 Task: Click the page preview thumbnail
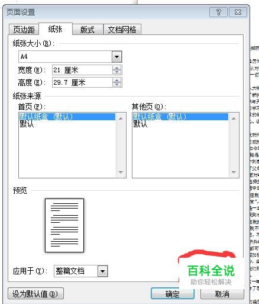tap(64, 225)
